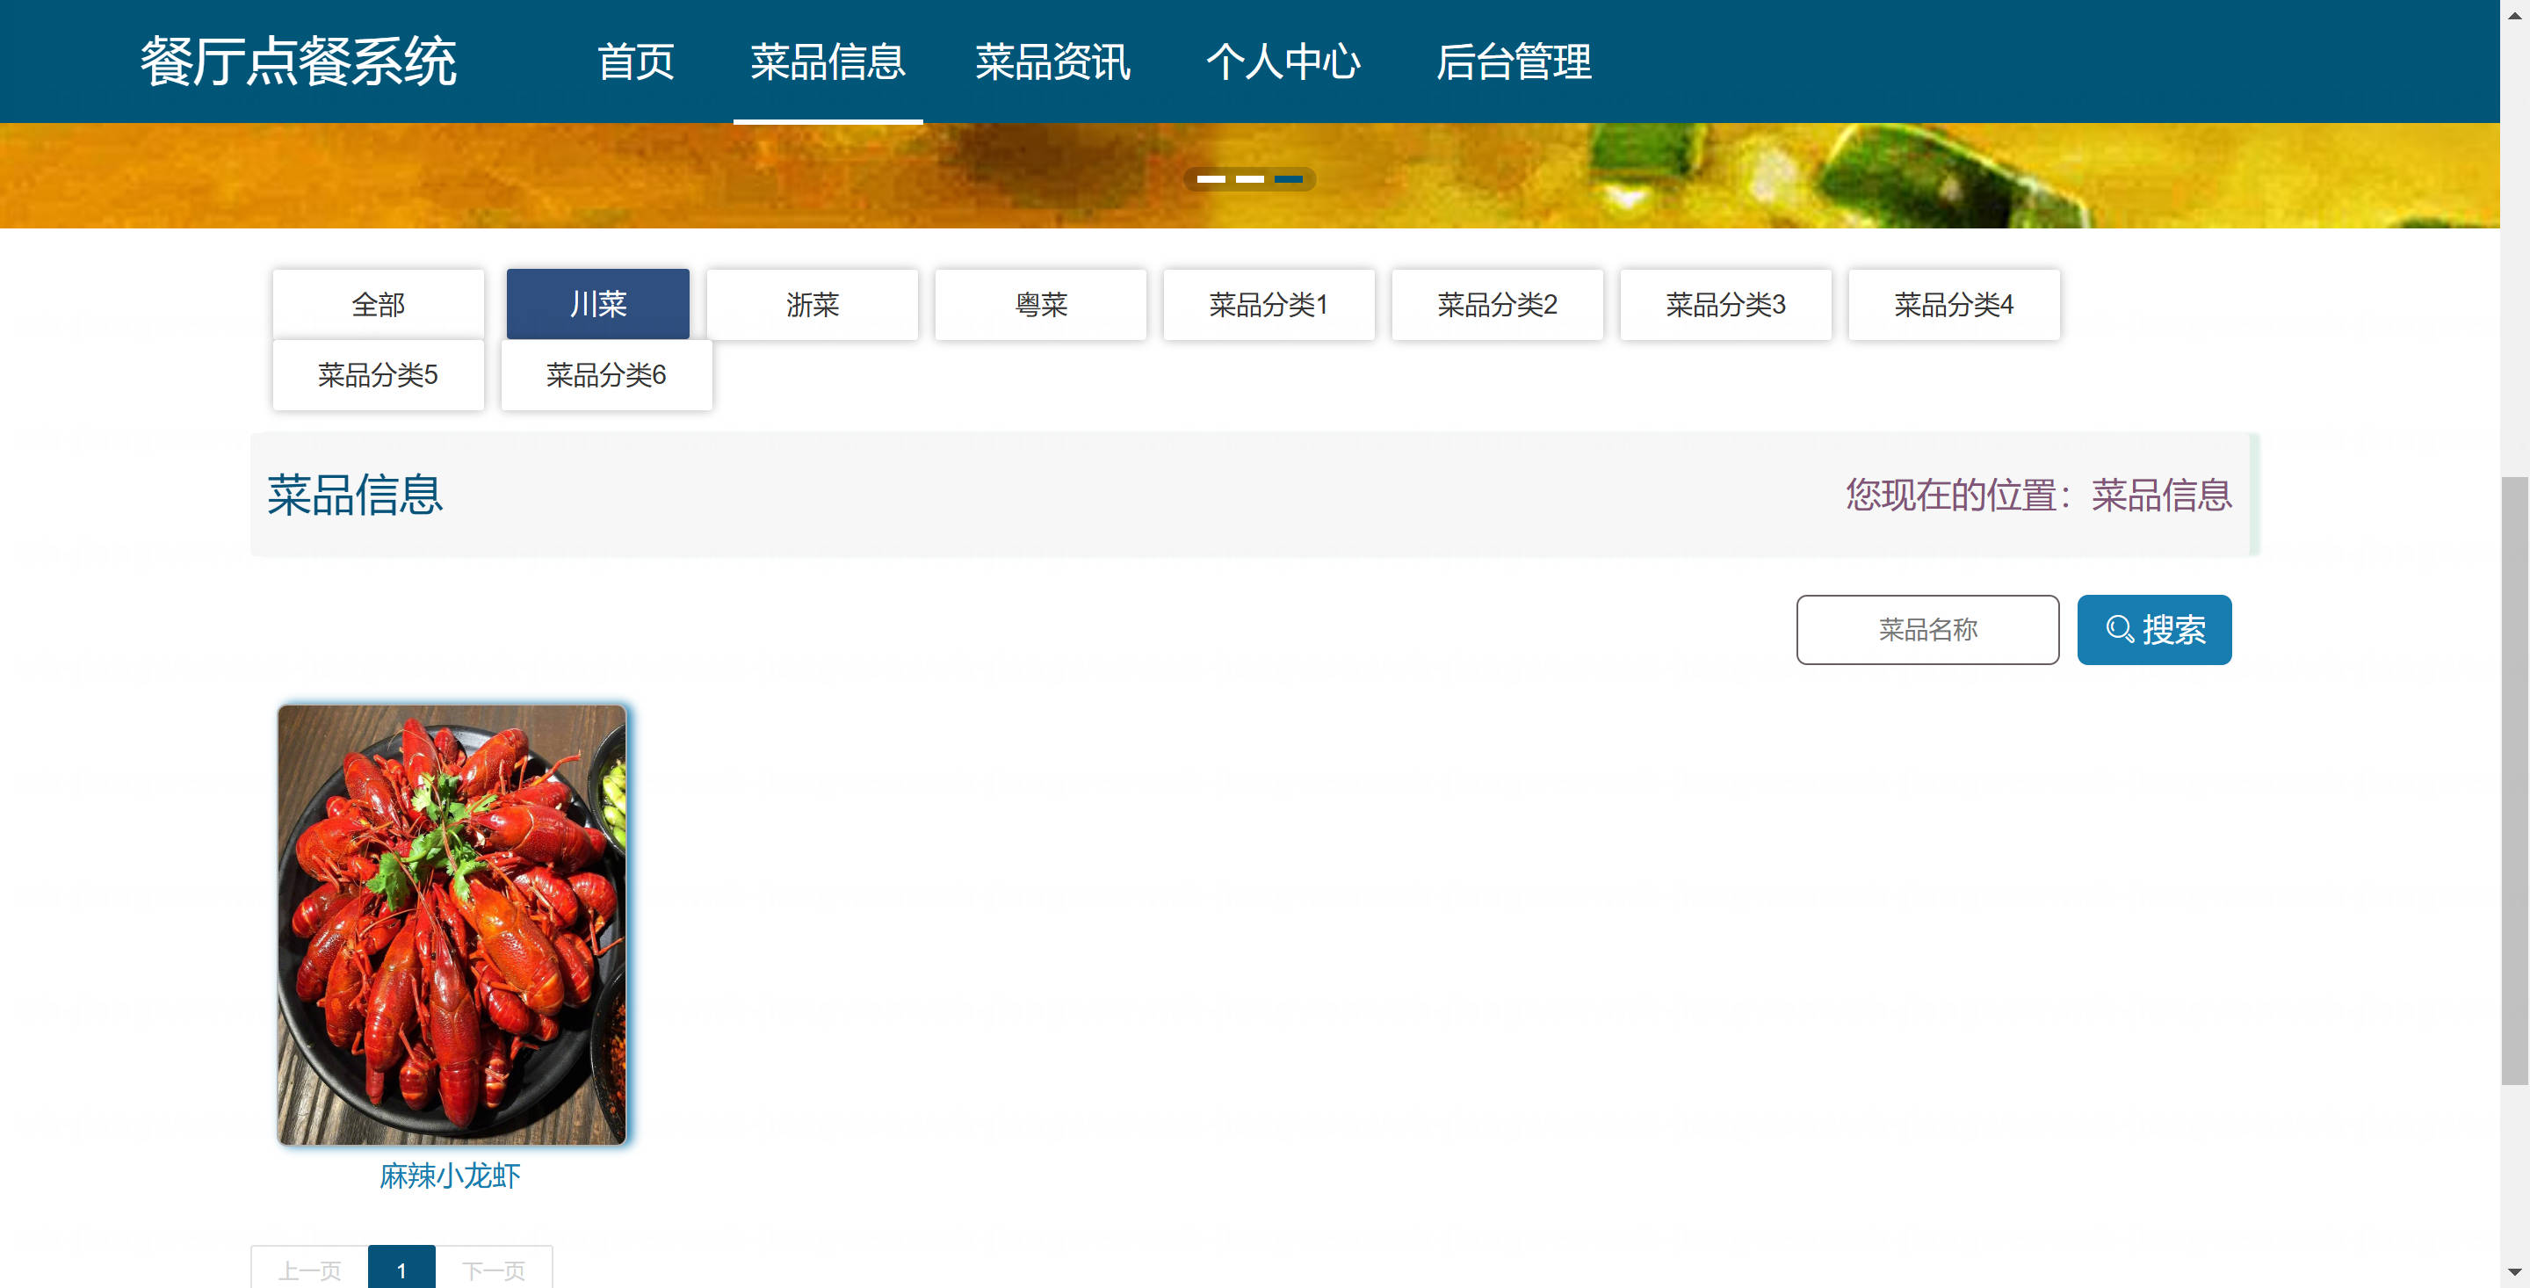Screen dimensions: 2530x1288
Task: Click the 菜品名称 search input field
Action: tap(1927, 630)
